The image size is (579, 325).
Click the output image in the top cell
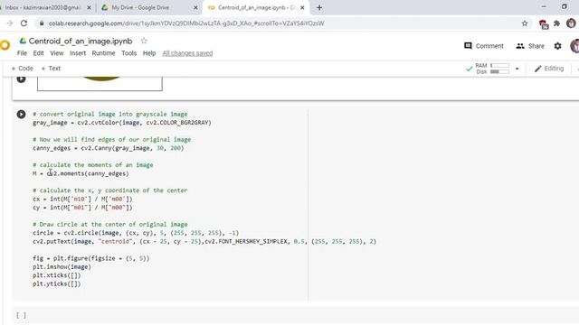(100, 83)
